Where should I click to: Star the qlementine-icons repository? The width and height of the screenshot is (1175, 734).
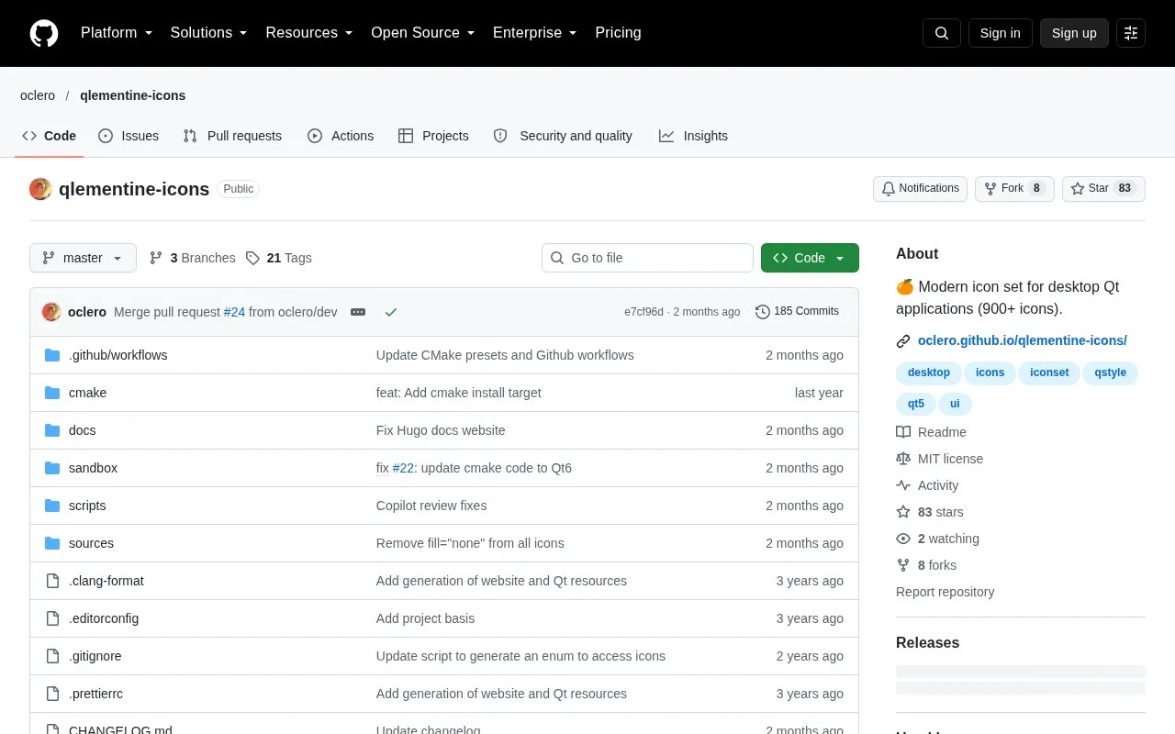click(x=1104, y=189)
